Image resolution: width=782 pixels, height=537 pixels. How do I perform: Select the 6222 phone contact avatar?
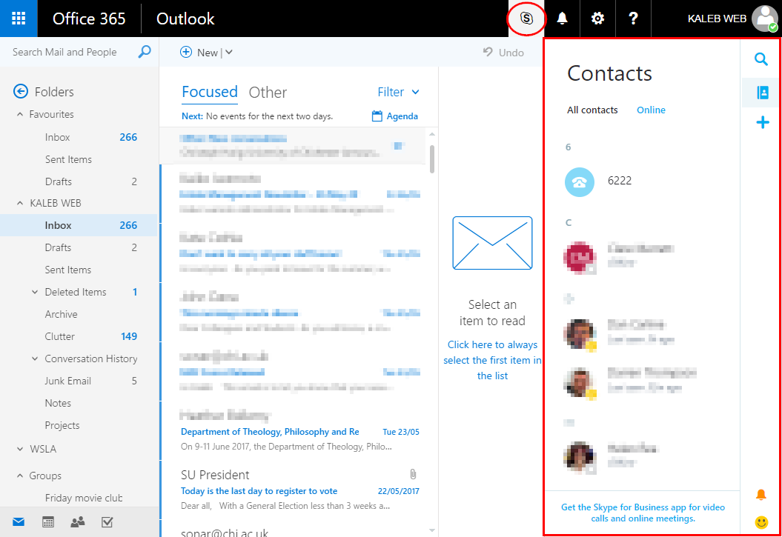tap(579, 181)
